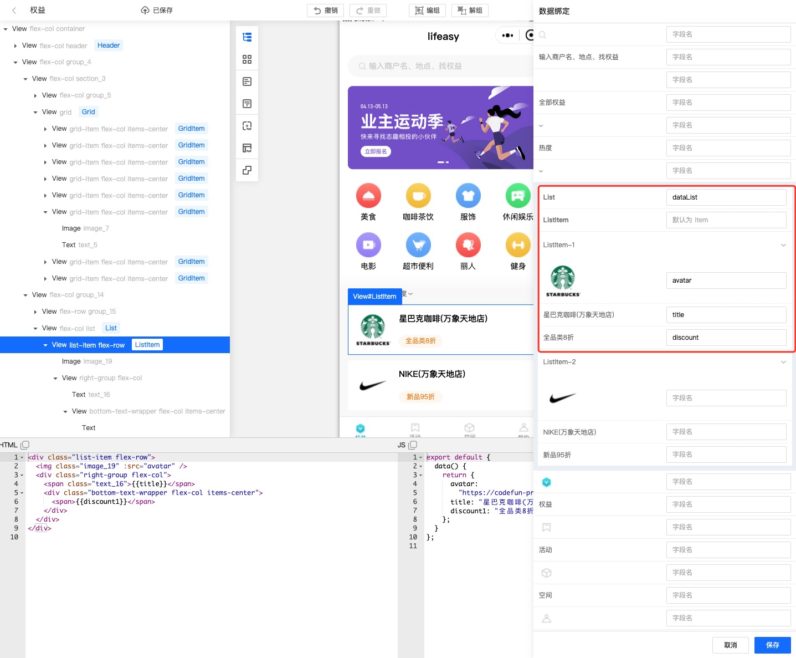This screenshot has height=658, width=796.
Task: Click the three-dot menu in lifeasy header
Action: 507,35
